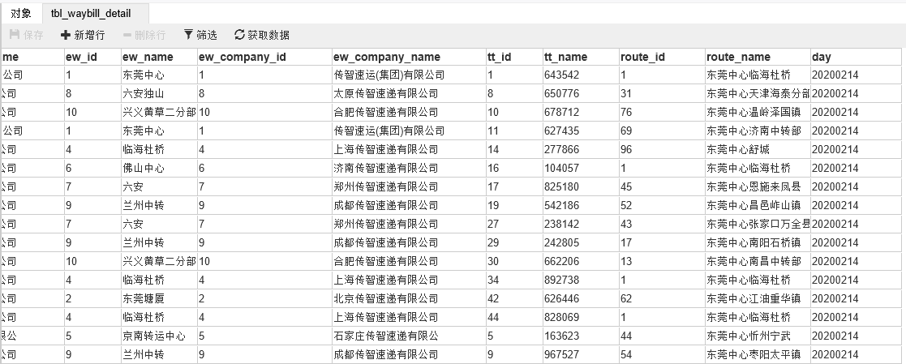The image size is (906, 364).
Task: Open the 筛选 filter option
Action: (x=207, y=35)
